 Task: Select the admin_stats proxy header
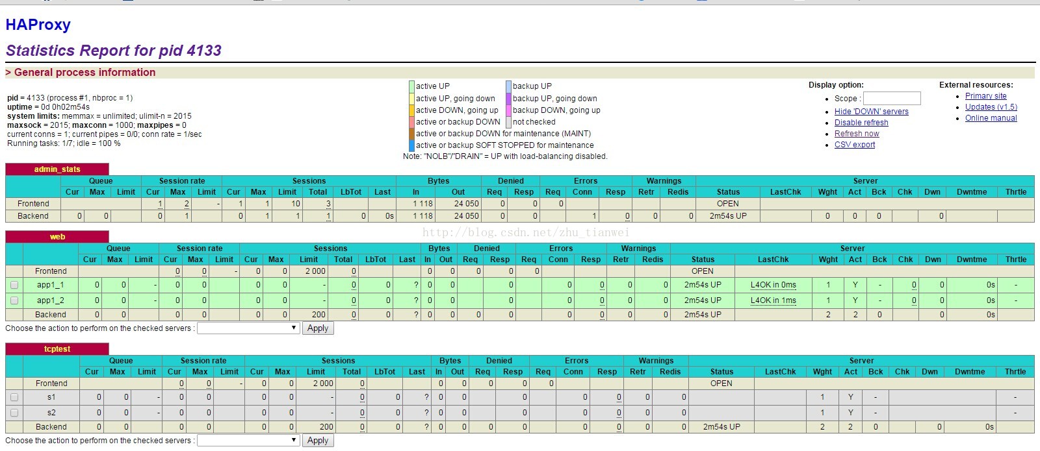57,169
